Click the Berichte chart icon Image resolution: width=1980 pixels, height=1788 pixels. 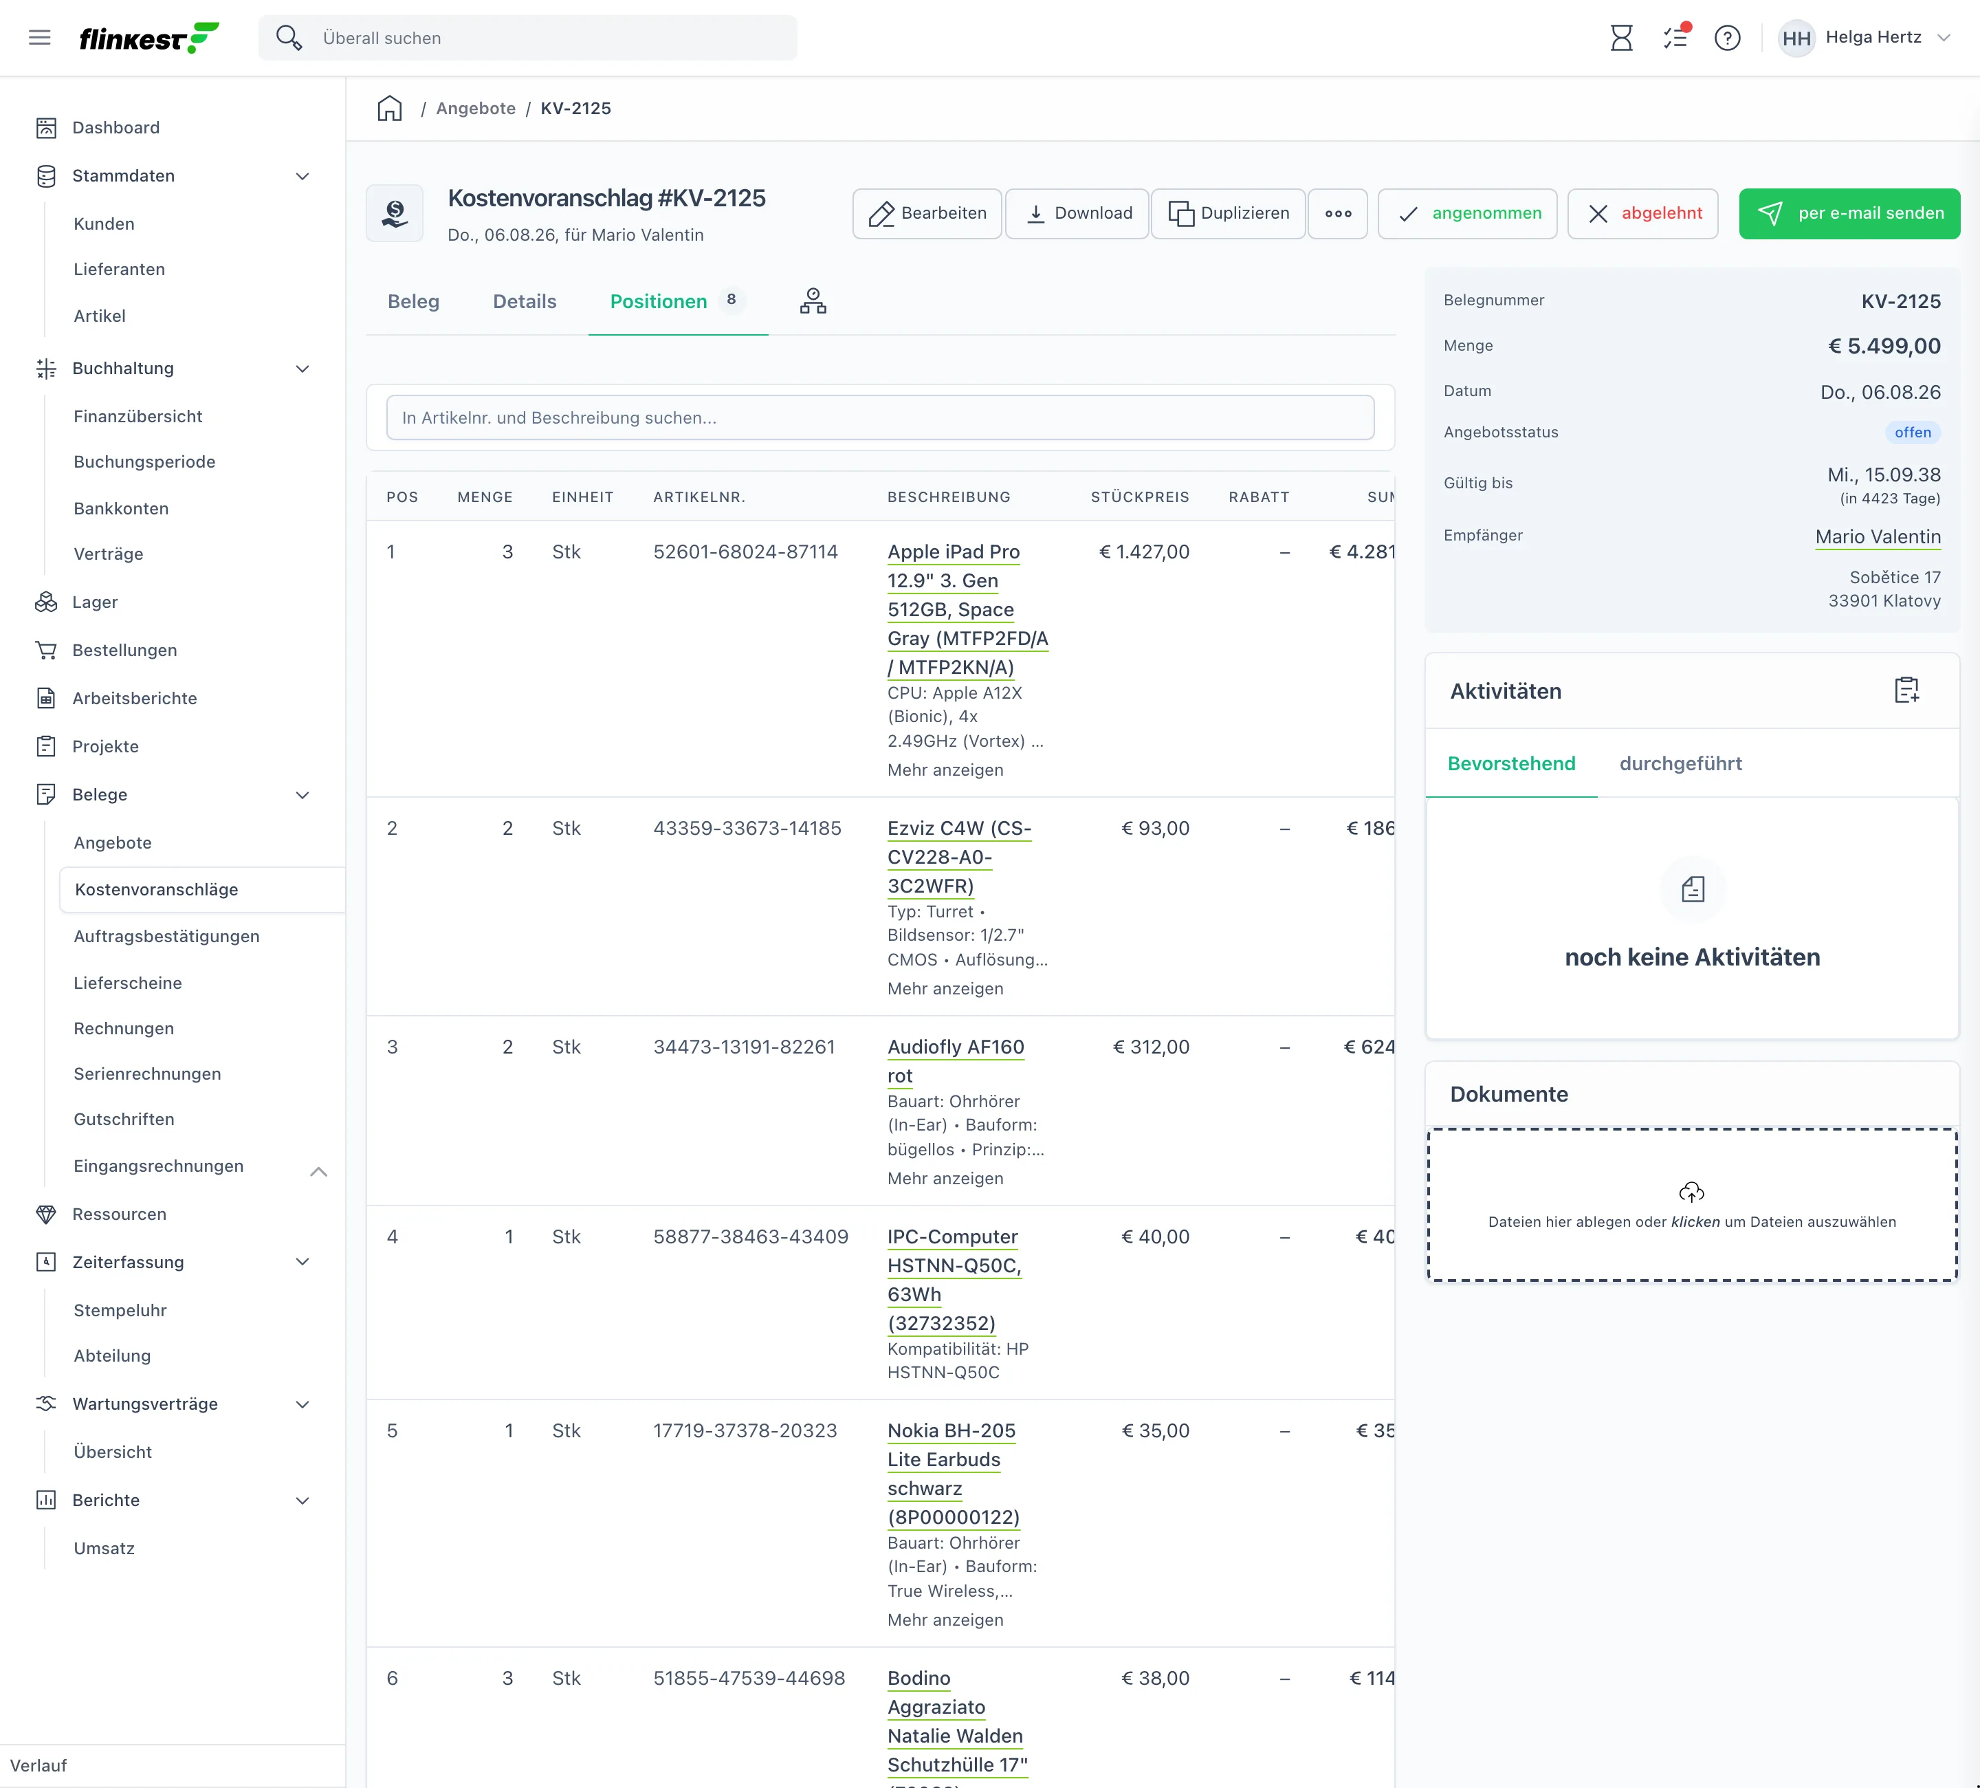pyautogui.click(x=46, y=1500)
